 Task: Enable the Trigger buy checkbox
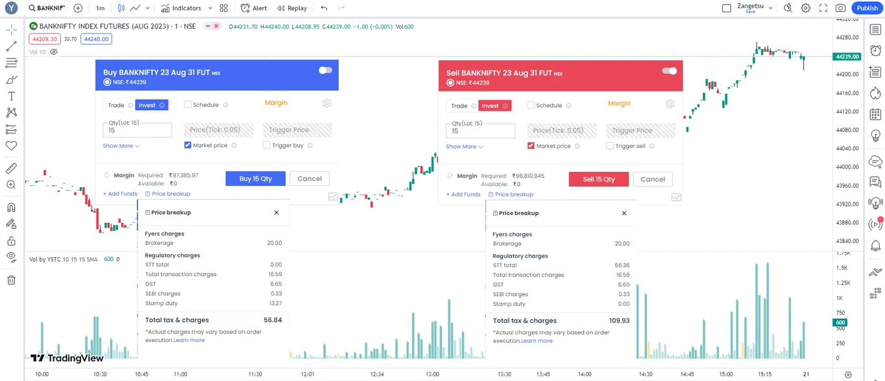[267, 145]
